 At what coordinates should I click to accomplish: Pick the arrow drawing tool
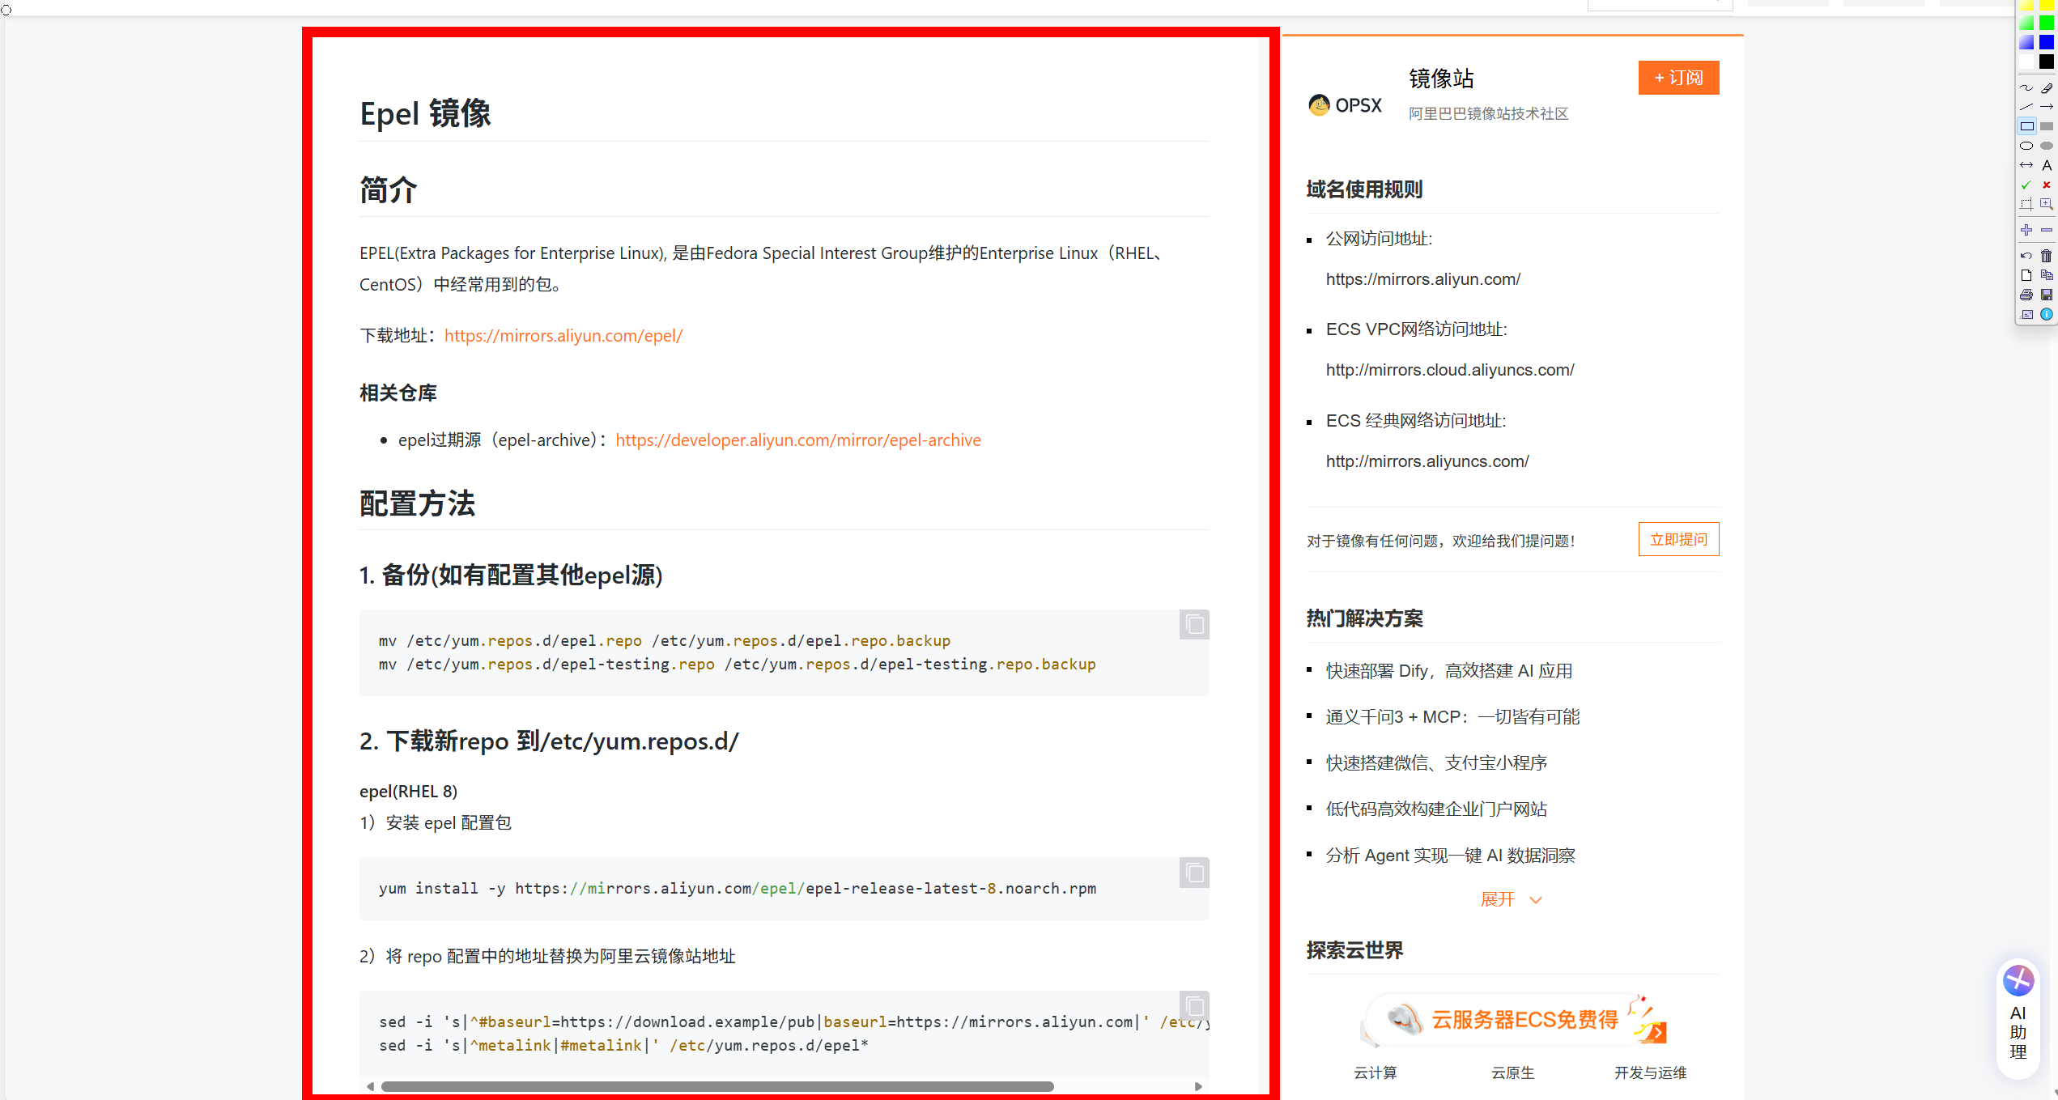[2047, 107]
